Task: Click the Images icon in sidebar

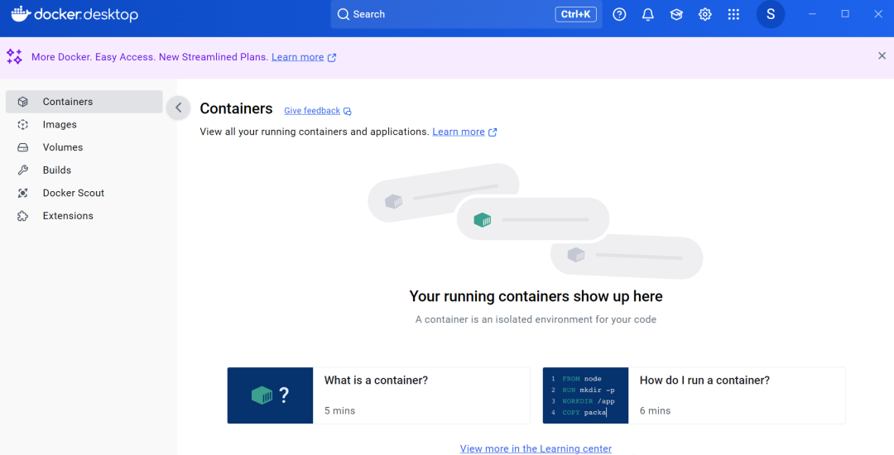Action: tap(23, 124)
